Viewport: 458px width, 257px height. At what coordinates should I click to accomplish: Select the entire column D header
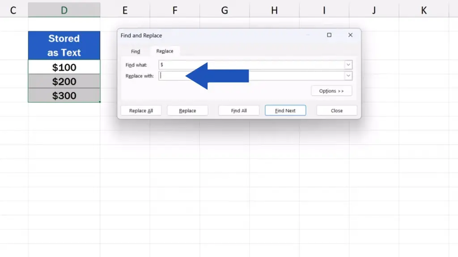(64, 10)
